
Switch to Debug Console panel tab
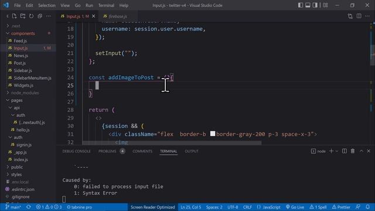[76, 151]
